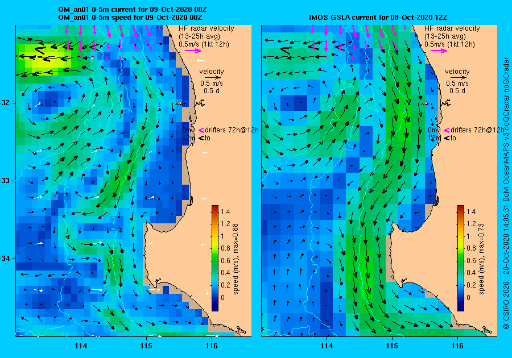Click the 'velocity' label in left map
The height and width of the screenshot is (358, 512).
pos(212,72)
